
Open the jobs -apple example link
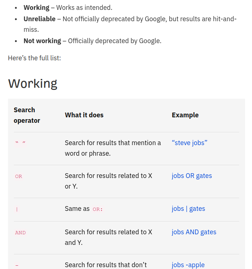(188, 265)
